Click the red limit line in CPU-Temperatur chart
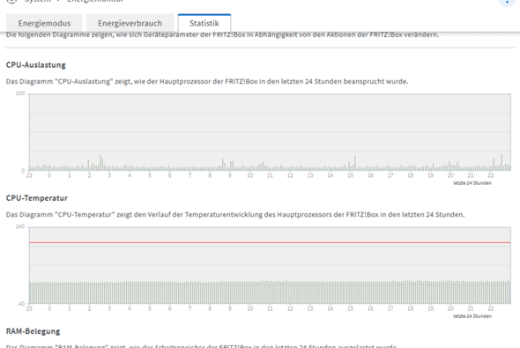Screen dimensions: 520x348 pyautogui.click(x=270, y=242)
